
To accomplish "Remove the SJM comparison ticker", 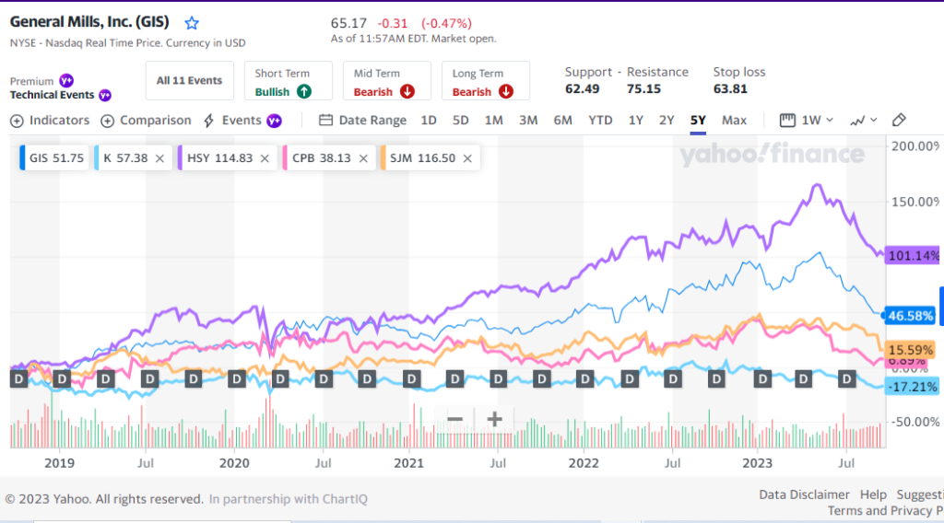I will click(x=467, y=158).
